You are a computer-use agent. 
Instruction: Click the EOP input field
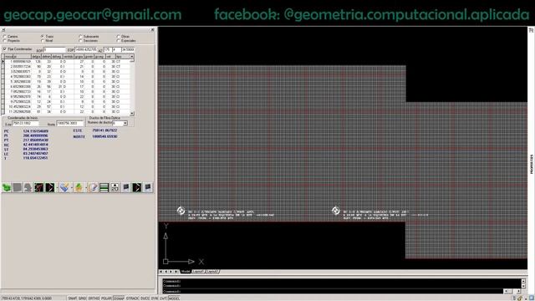coord(85,50)
